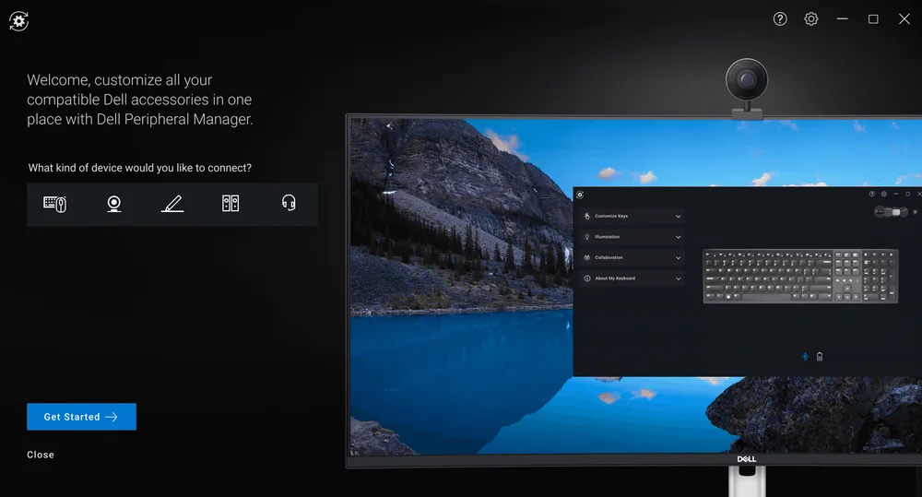Click the battery icon below the keyboard
This screenshot has height=497, width=922.
click(820, 357)
